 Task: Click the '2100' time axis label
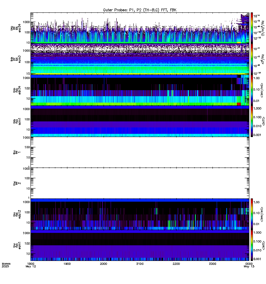coord(140,264)
